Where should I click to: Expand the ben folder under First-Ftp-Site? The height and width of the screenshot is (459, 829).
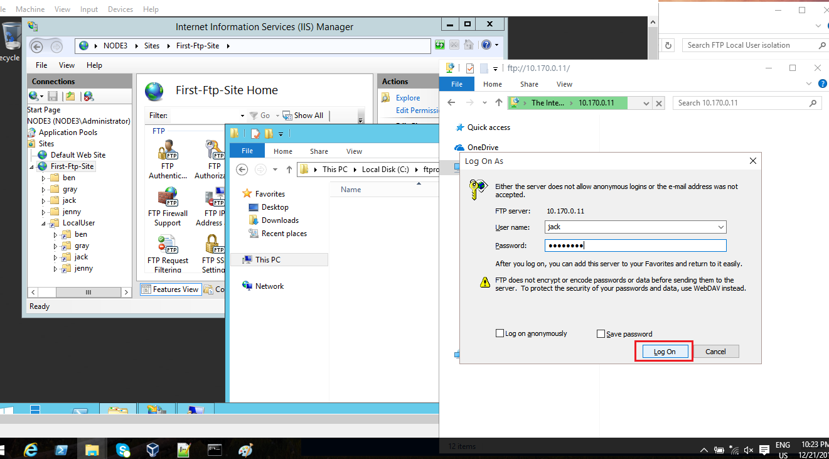click(44, 178)
